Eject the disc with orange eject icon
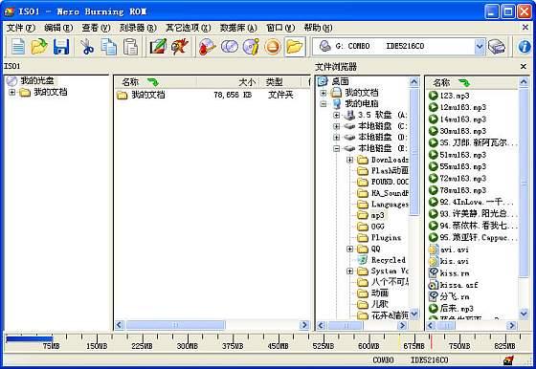 [x=273, y=47]
